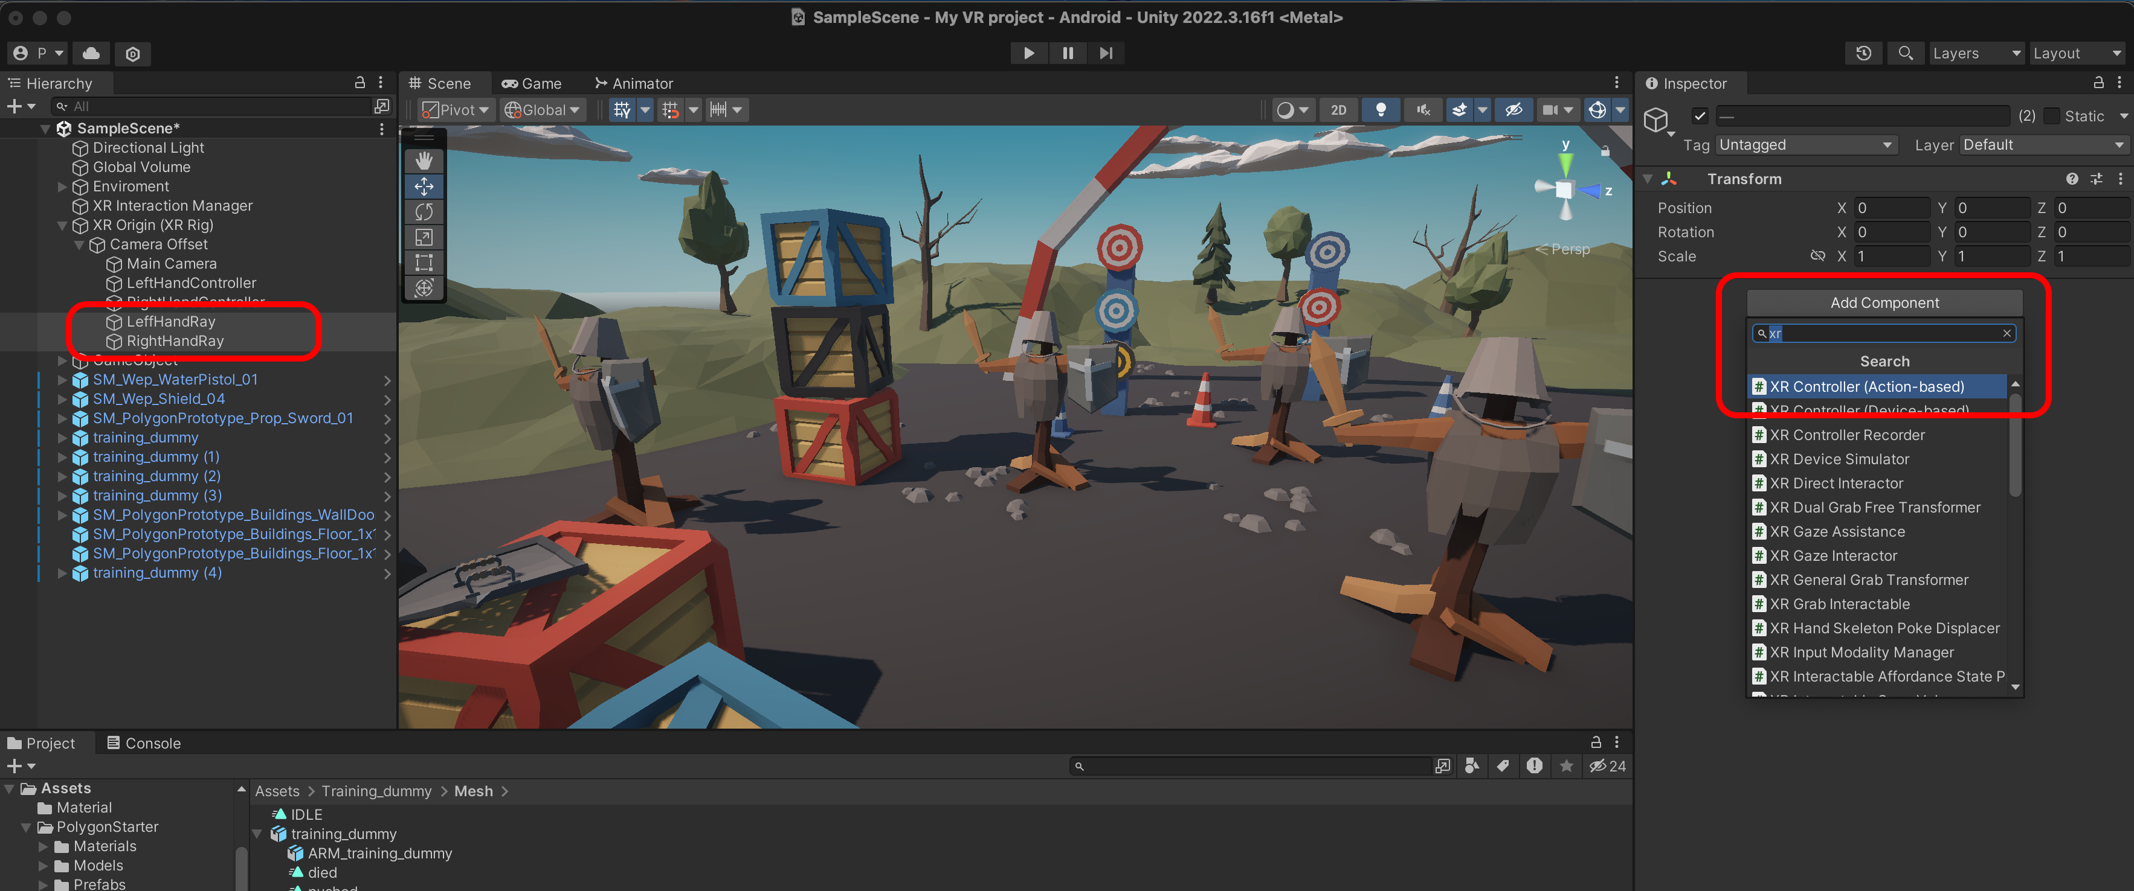The image size is (2134, 891).
Task: Toggle scene lighting with the bulb icon
Action: click(1380, 110)
